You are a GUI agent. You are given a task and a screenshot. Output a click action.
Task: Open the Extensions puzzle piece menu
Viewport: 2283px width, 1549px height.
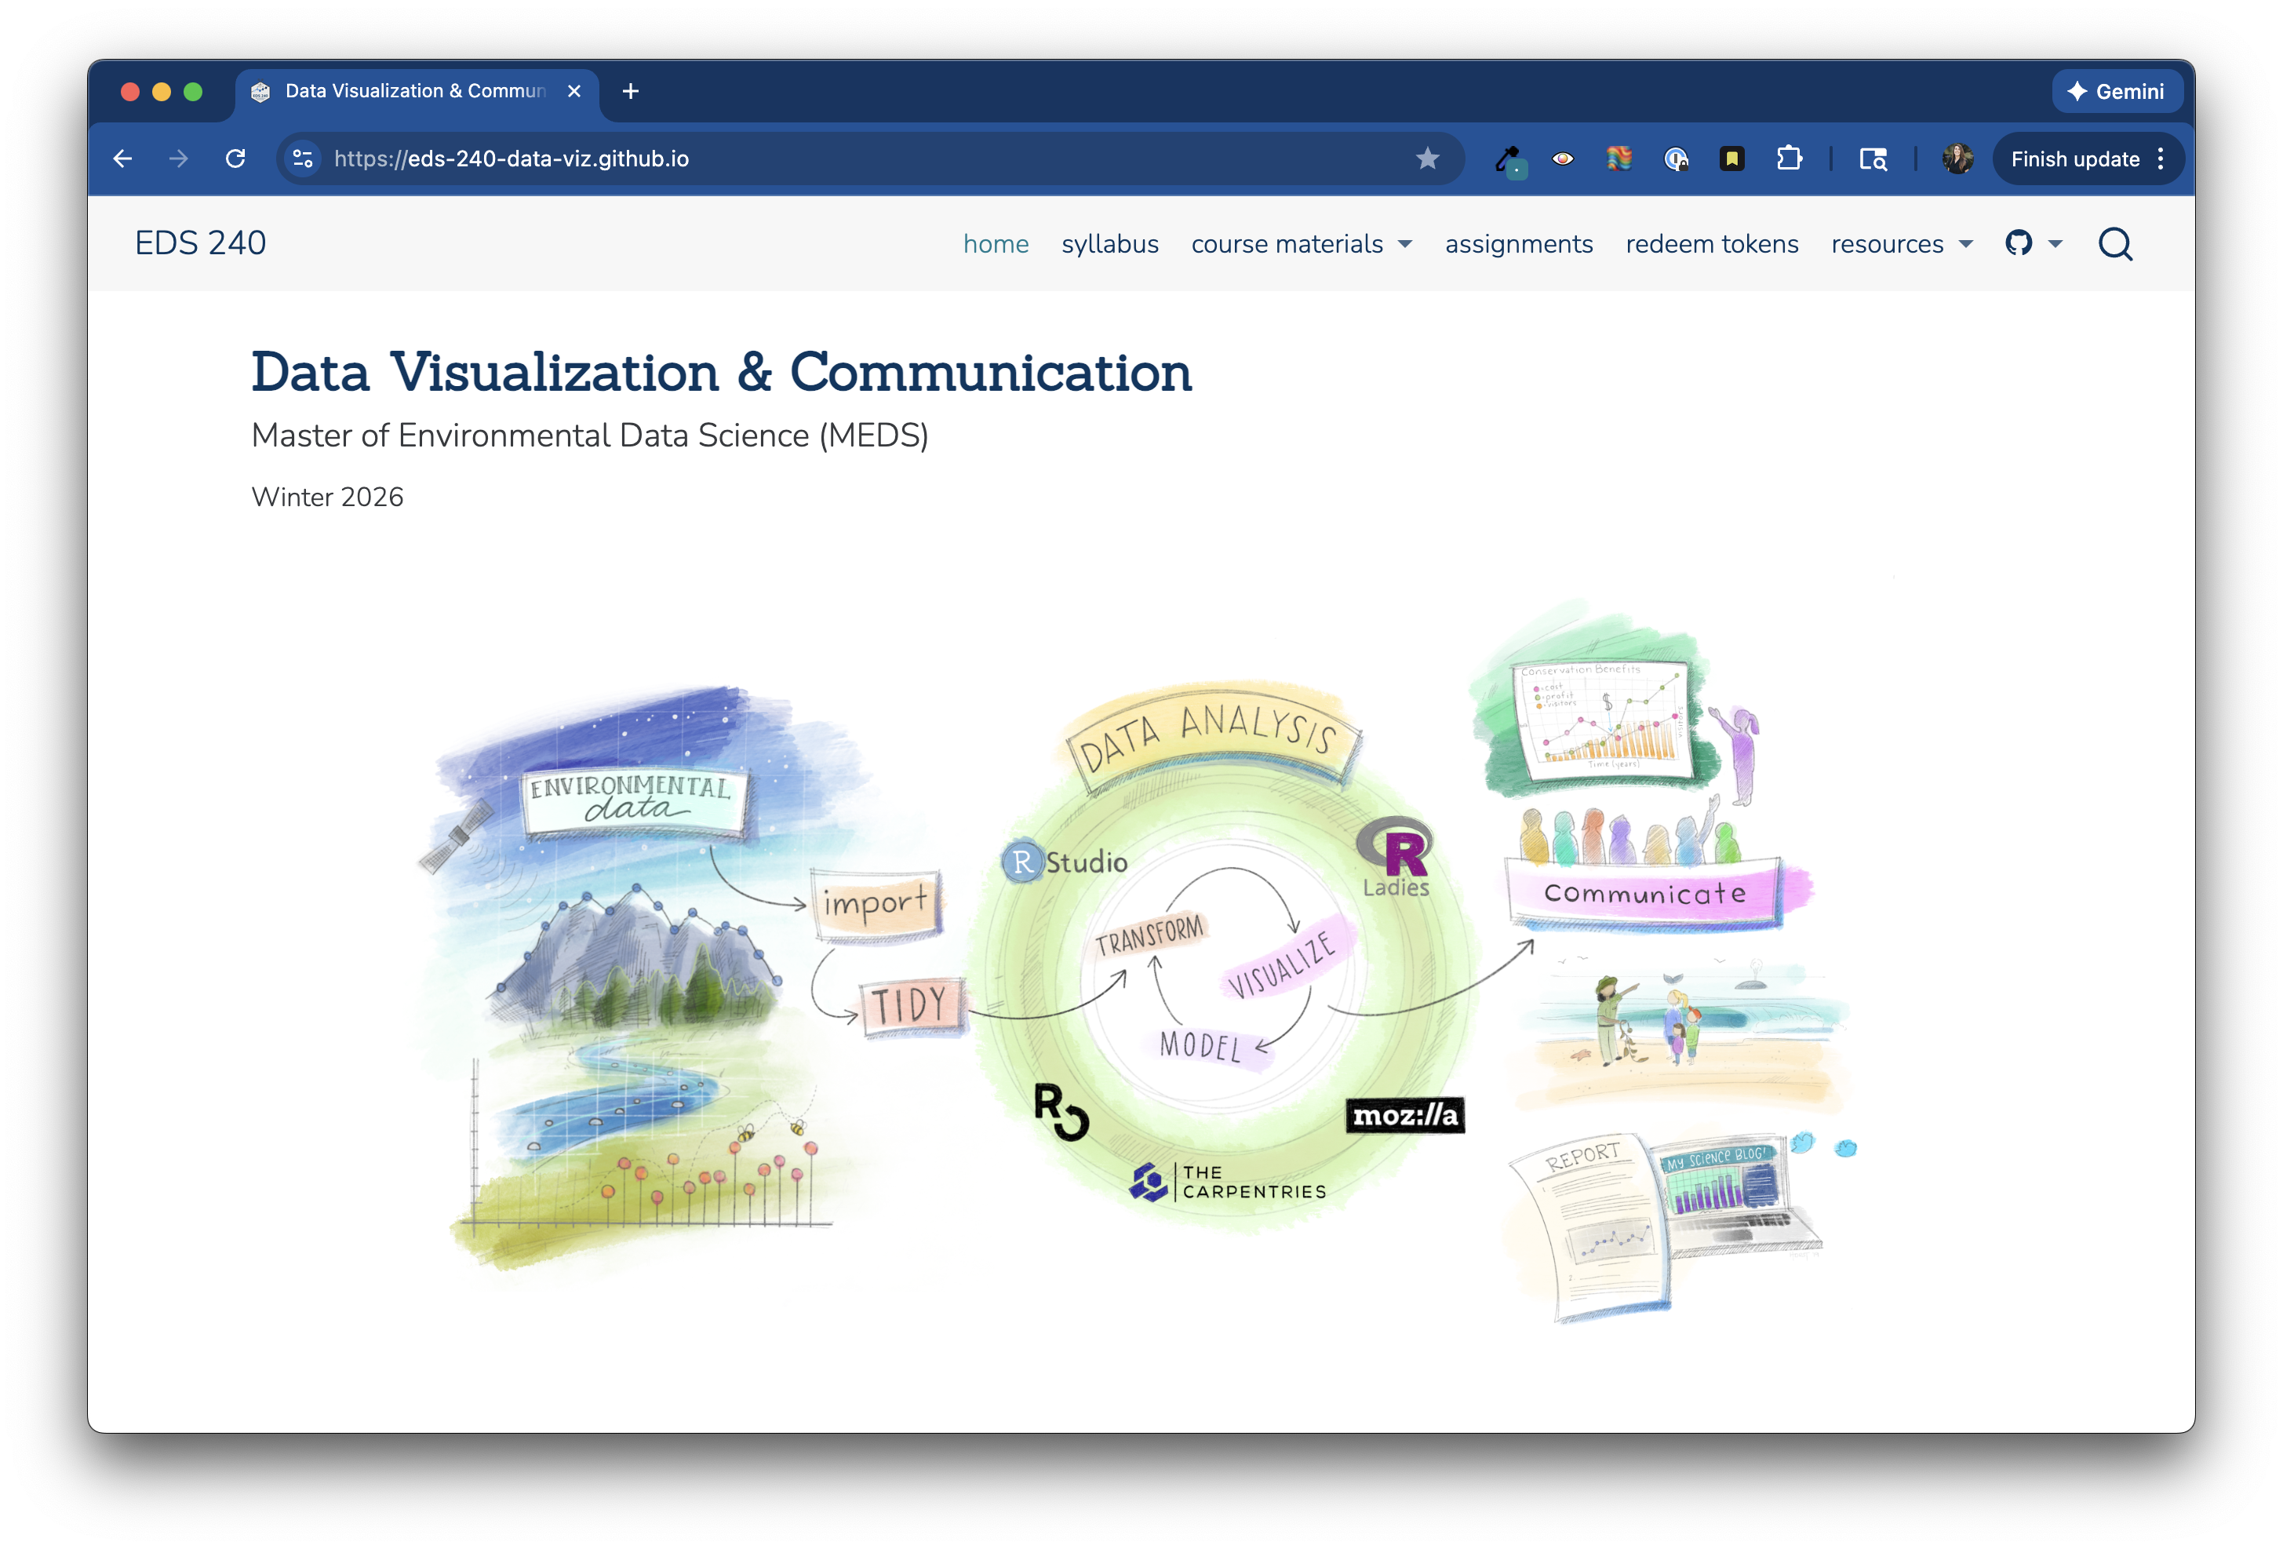click(x=1789, y=159)
